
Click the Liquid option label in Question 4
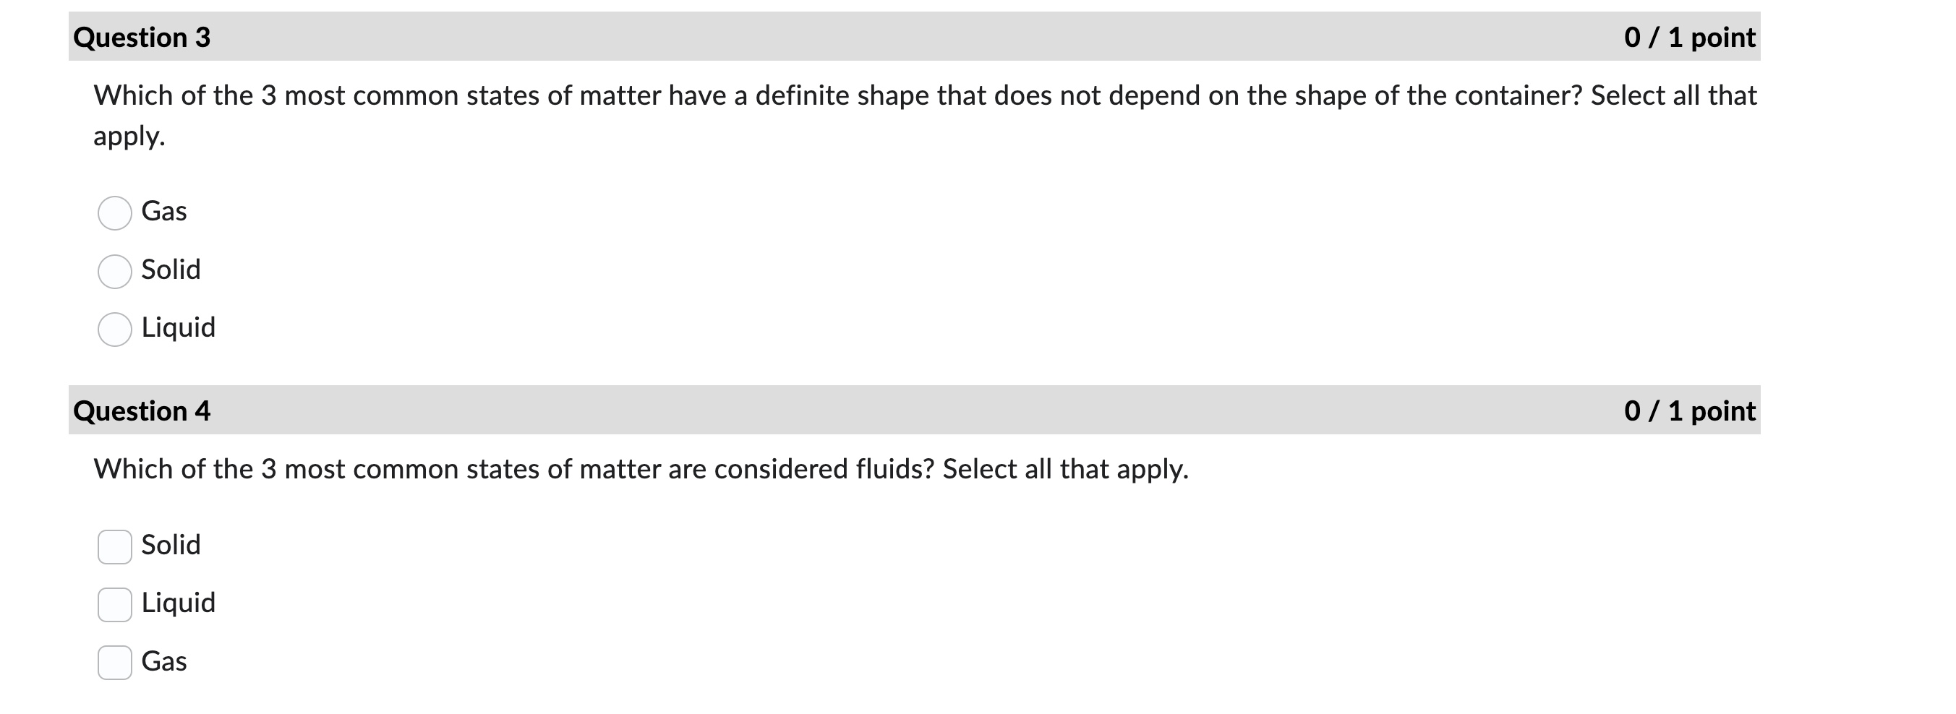pos(179,602)
